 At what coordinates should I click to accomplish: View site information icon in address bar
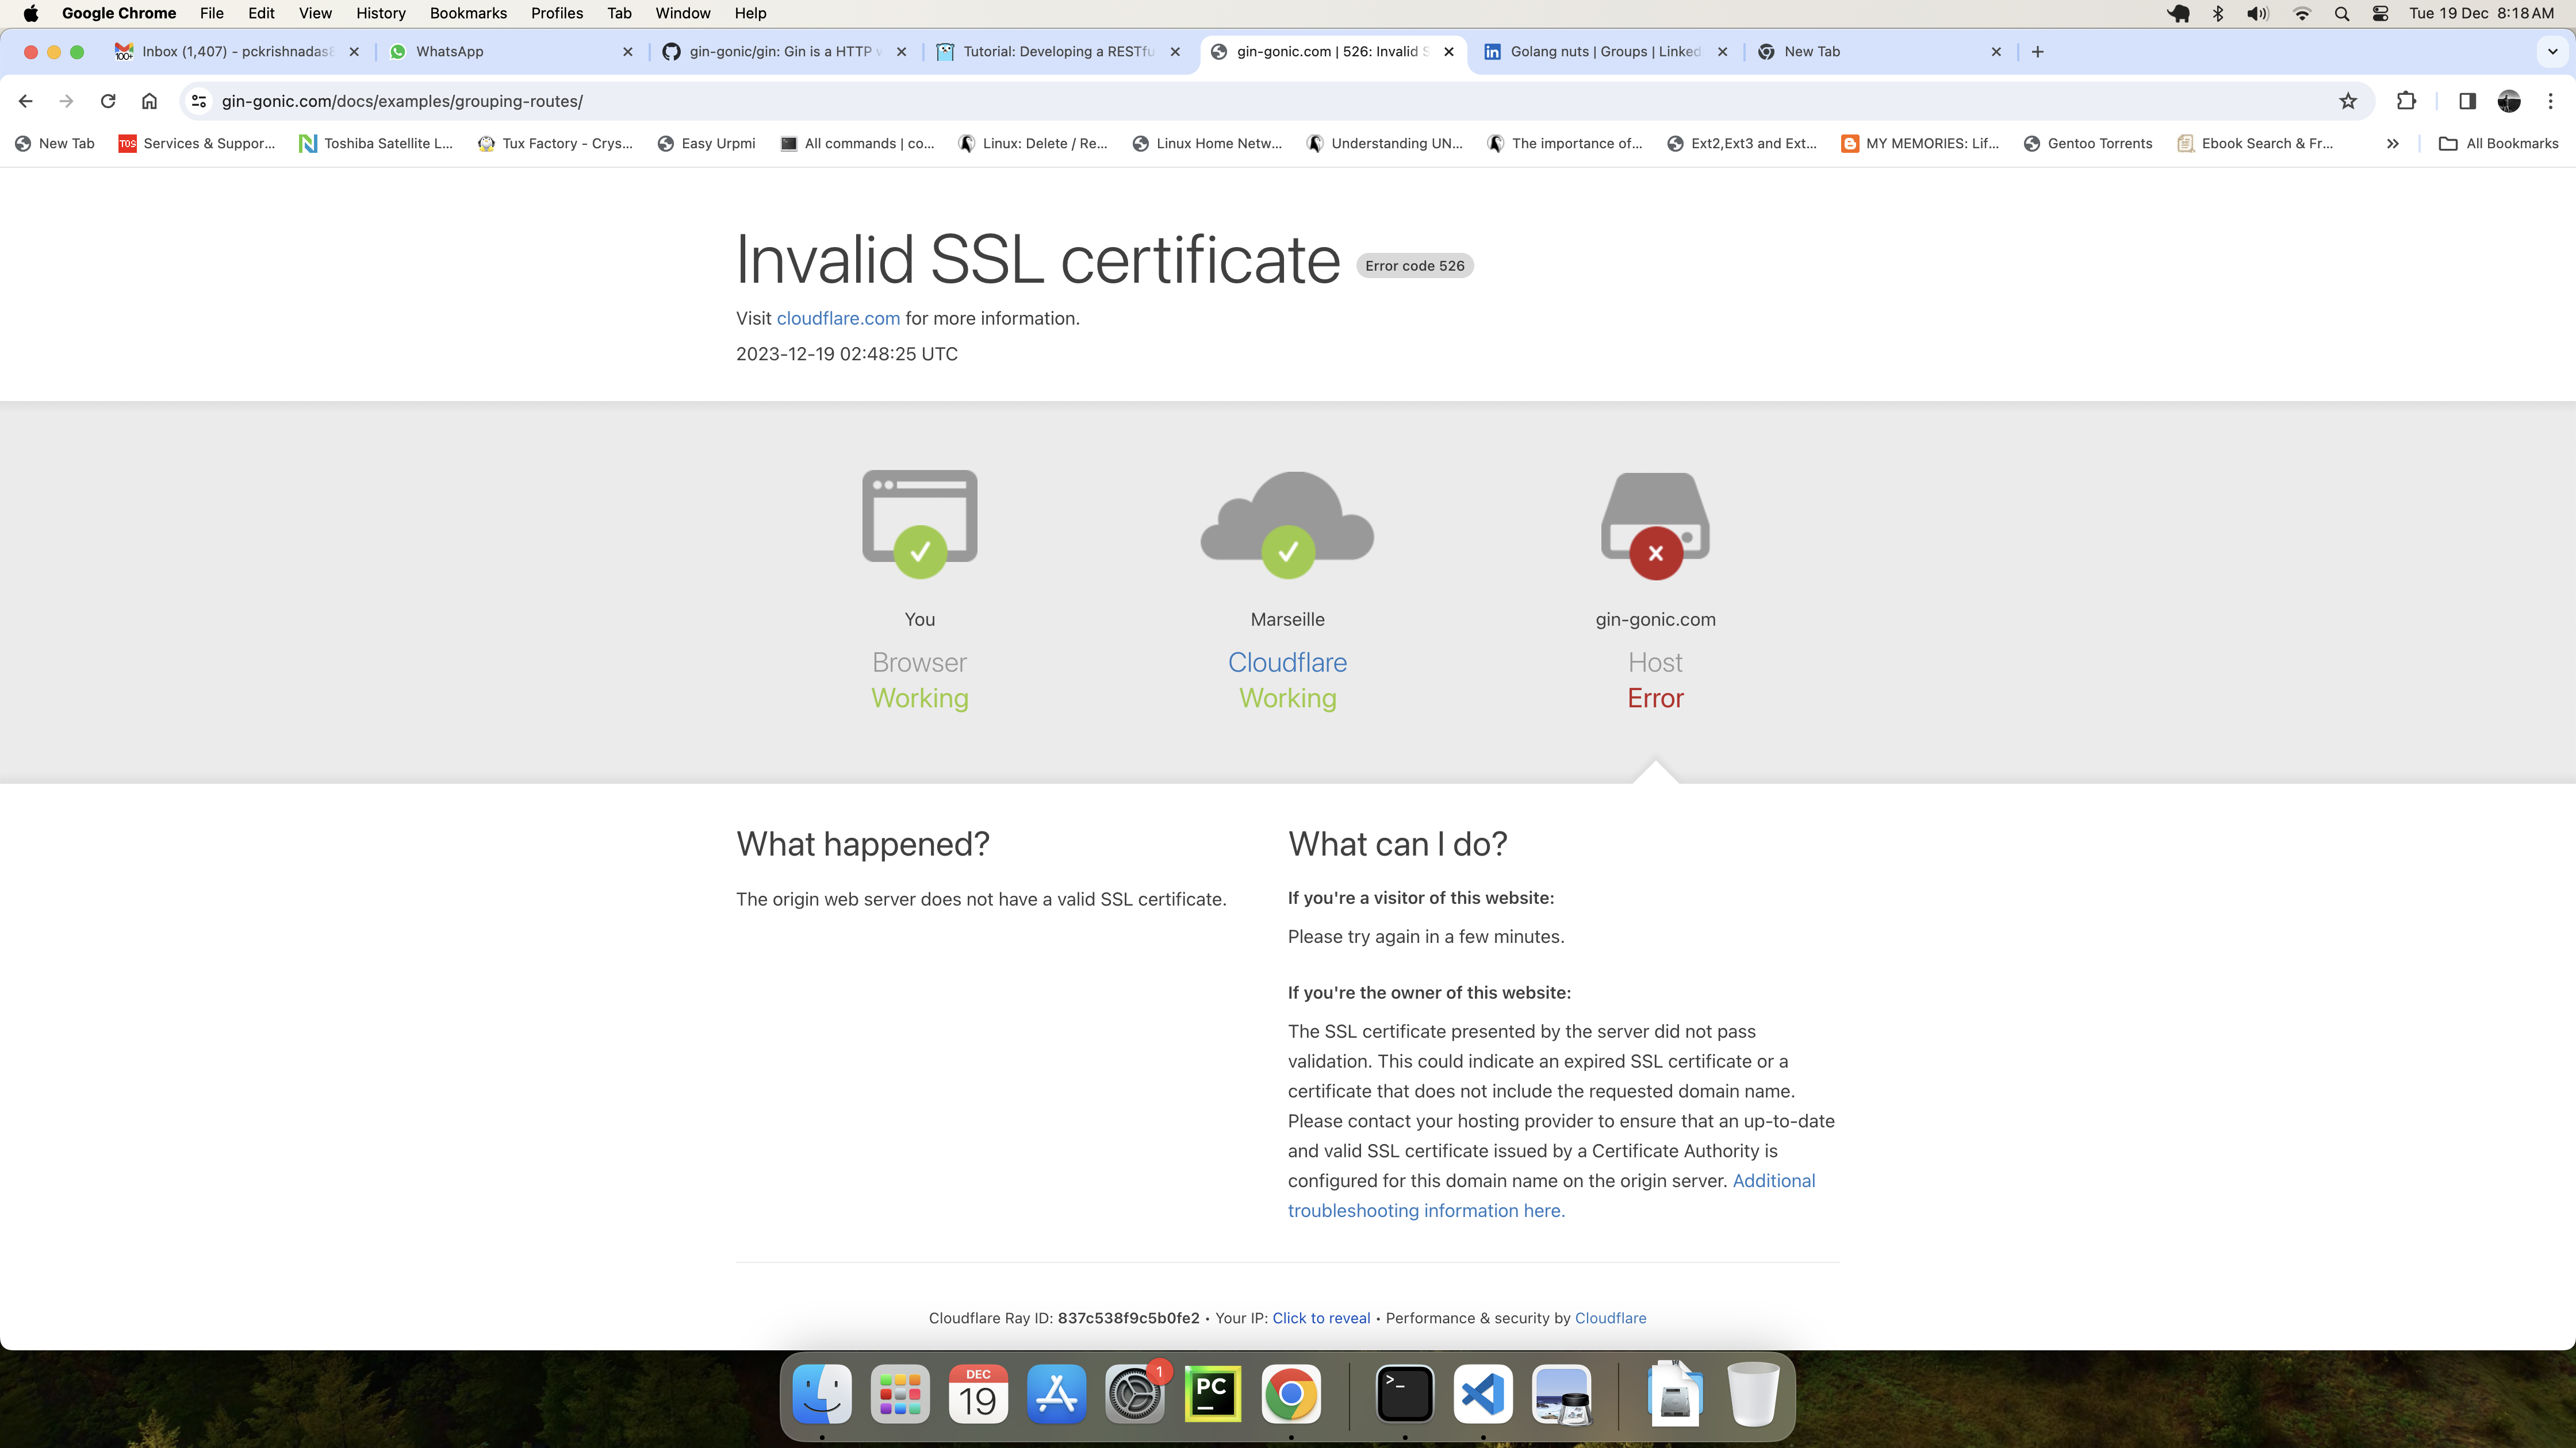pos(199,101)
